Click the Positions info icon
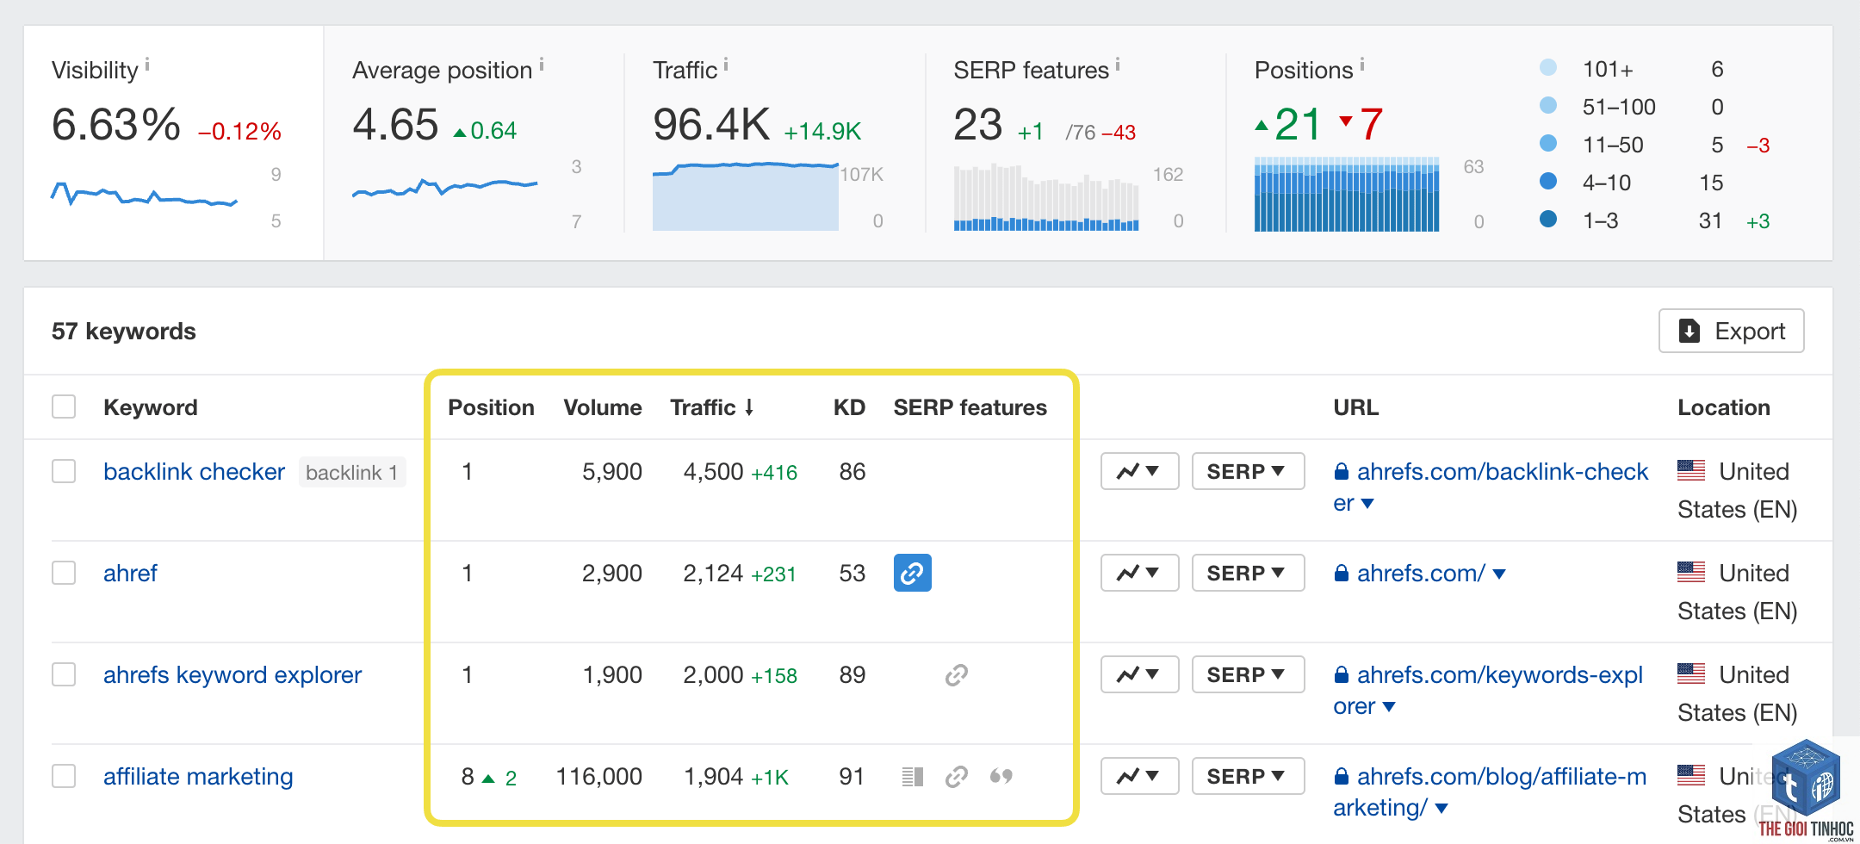This screenshot has height=844, width=1860. tap(1362, 65)
